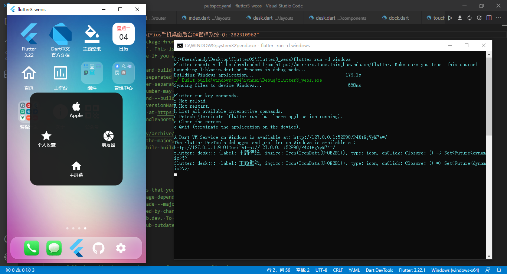This screenshot has height=274, width=507.
Task: Click the cmd window scrollbar up arrow
Action: coord(489,55)
